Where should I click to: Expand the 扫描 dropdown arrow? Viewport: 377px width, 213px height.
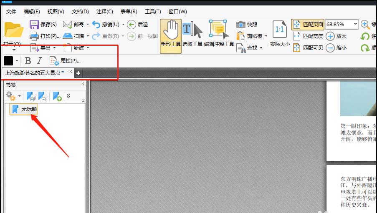coord(88,36)
